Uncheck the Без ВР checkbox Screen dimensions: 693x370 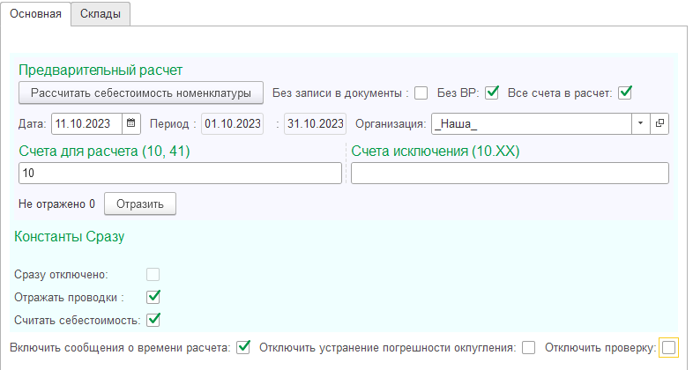click(492, 92)
